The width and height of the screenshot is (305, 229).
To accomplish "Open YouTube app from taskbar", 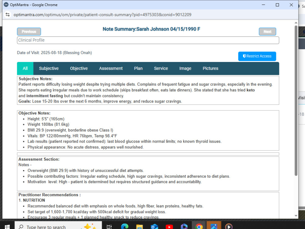I will 169,227.
